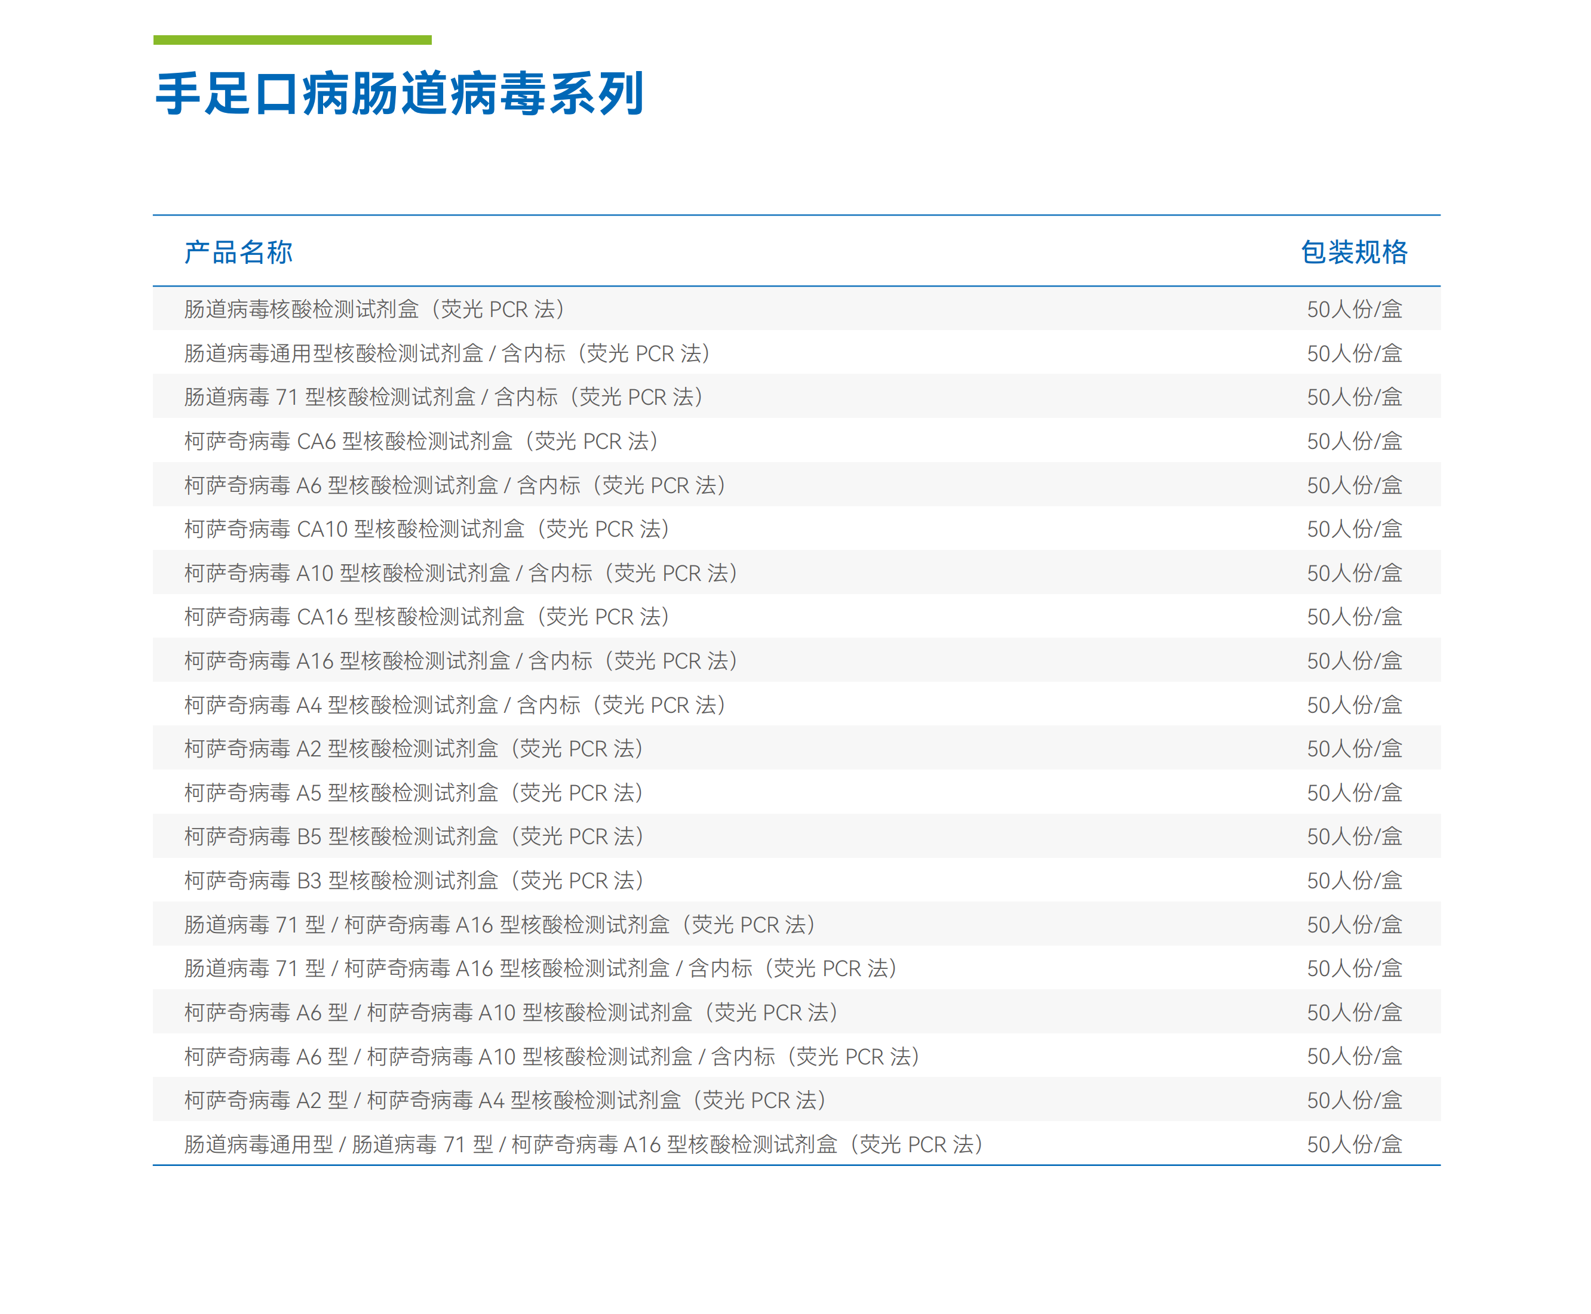Screen dimensions: 1591x1314
Task: Click 50人份/盒 in the last table row
Action: [1354, 1143]
